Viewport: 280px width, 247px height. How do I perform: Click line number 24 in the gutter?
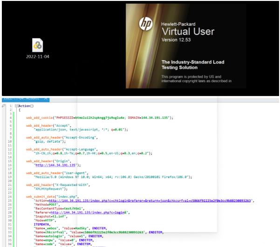tap(10, 197)
